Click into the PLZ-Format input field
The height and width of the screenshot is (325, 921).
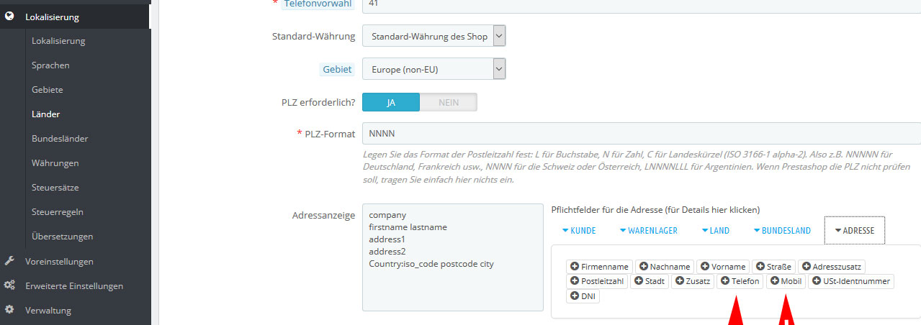coord(642,134)
